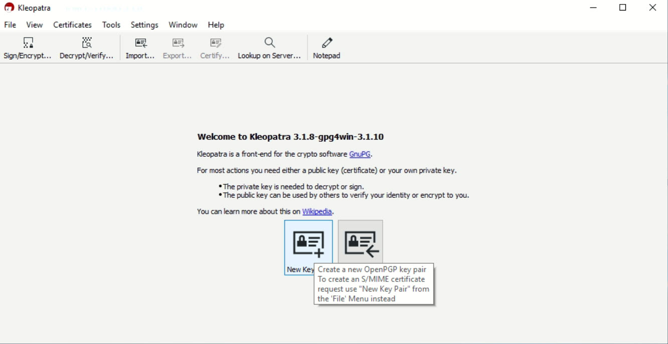Open the File menu

10,25
